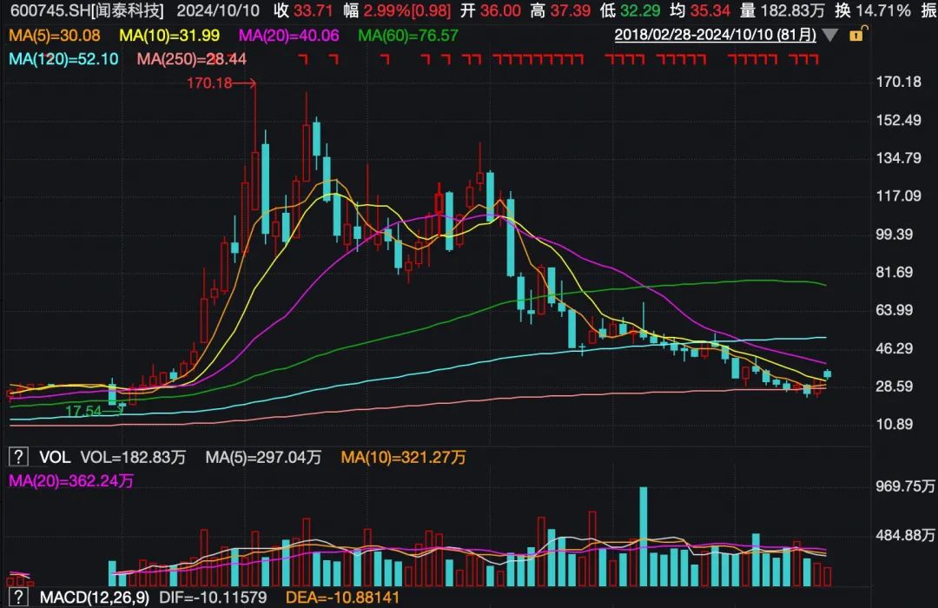This screenshot has height=608, width=938.
Task: Click the VOL indicator name
Action: [52, 456]
